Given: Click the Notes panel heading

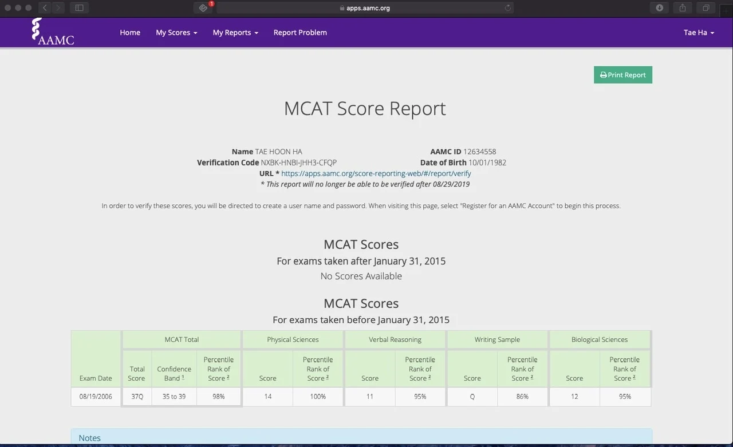Looking at the screenshot, I should tap(89, 438).
